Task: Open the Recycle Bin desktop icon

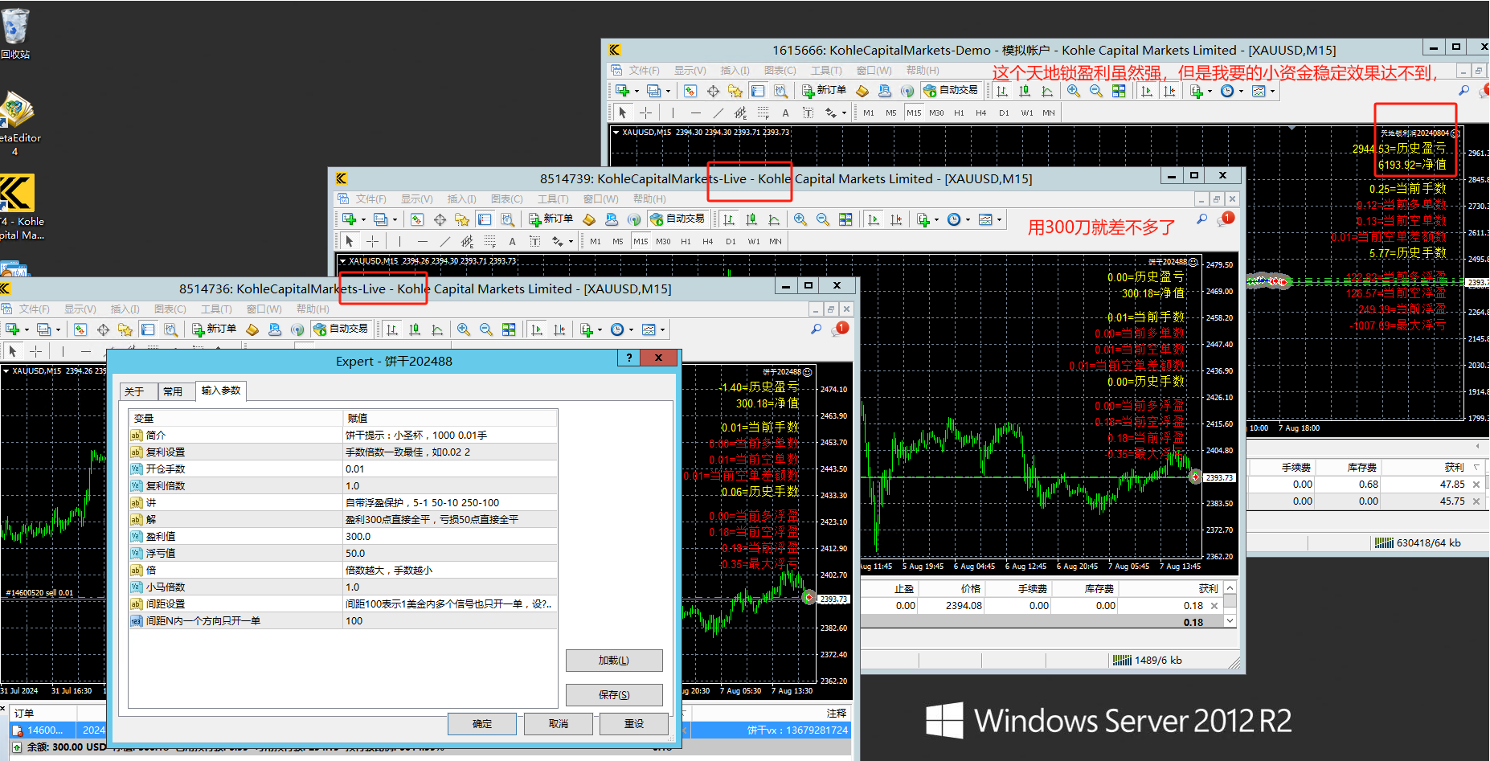Action: (15, 34)
